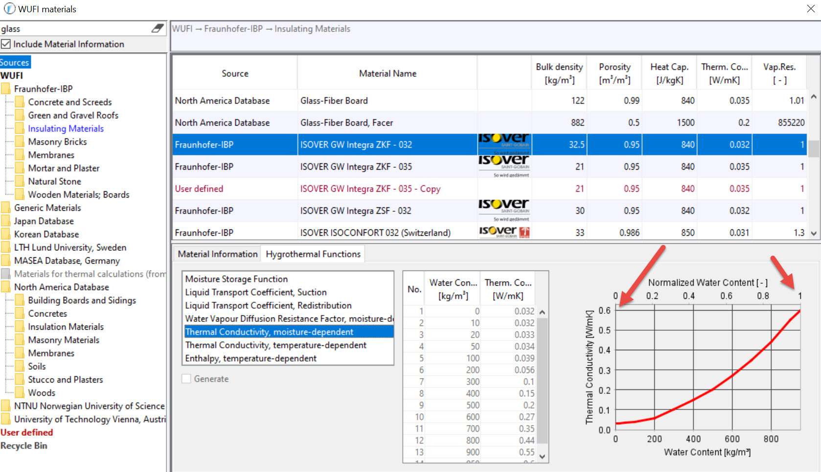Screen dimensions: 821x472
Task: Toggle Include Material Information checkbox
Action: coord(6,44)
